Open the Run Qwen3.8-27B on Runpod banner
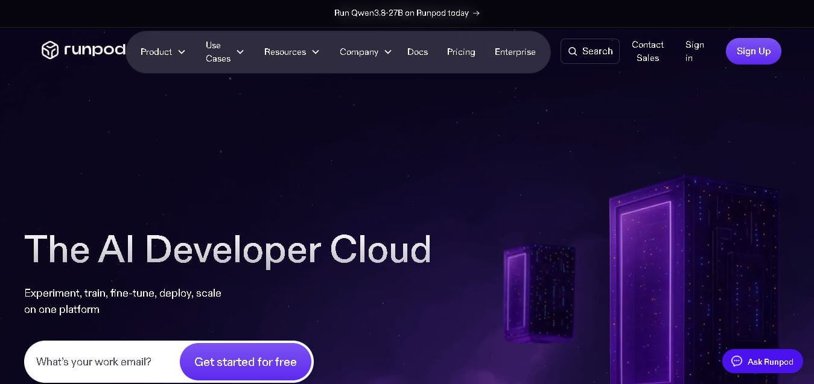814x384 pixels. (407, 13)
